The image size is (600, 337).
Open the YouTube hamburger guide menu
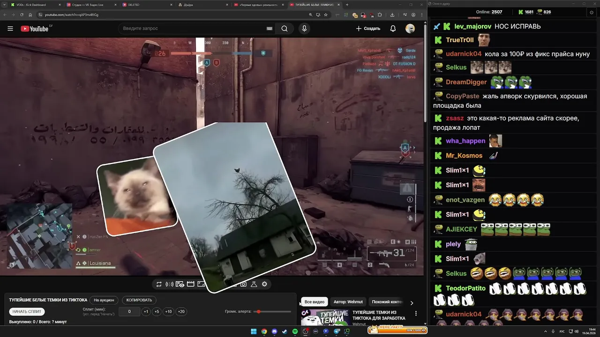10,29
